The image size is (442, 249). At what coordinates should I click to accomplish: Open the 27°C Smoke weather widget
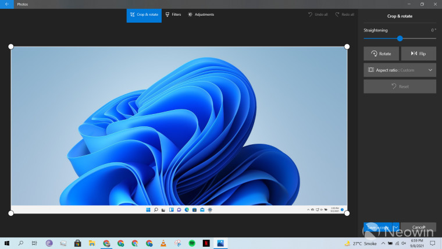pos(361,243)
